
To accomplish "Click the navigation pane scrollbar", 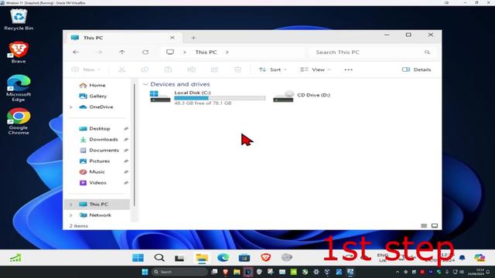I will coord(135,145).
